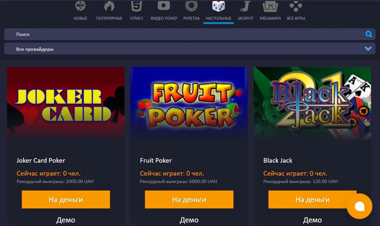Switch to the РУЛЕТКА tab label
Screen dimensions: 380x226
(191, 18)
